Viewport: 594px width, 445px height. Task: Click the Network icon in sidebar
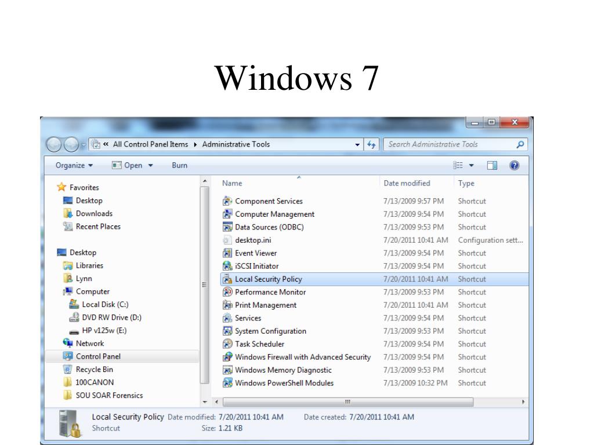(68, 343)
